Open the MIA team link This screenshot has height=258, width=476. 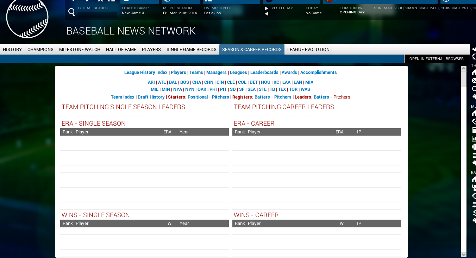[309, 82]
